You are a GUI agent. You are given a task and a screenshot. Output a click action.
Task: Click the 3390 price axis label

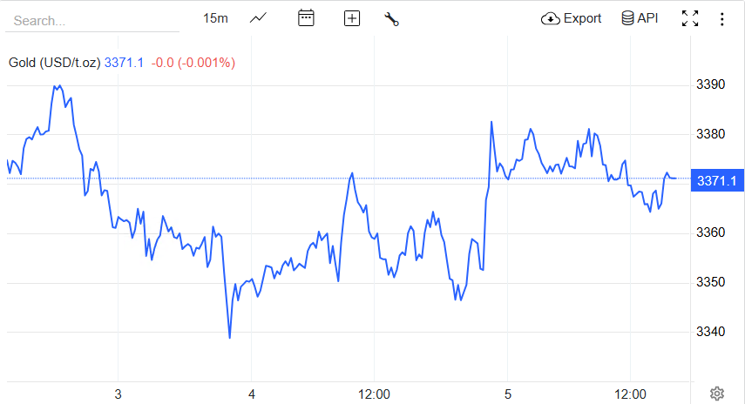click(711, 84)
